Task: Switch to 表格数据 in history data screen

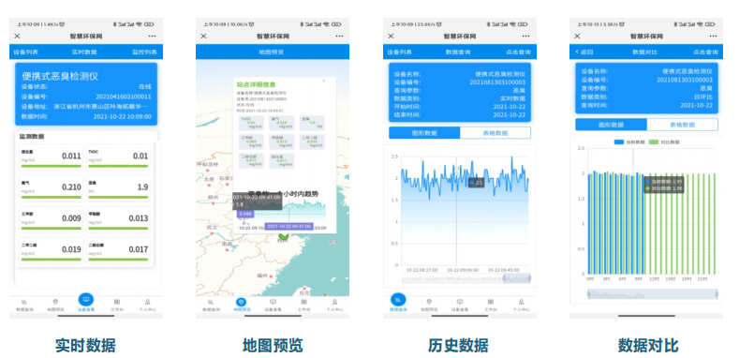Action: (495, 133)
